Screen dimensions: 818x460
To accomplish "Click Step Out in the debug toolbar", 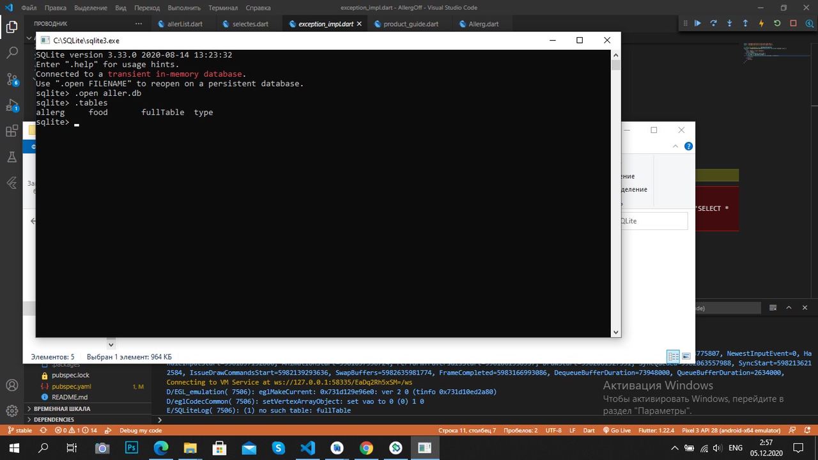I will (x=745, y=24).
